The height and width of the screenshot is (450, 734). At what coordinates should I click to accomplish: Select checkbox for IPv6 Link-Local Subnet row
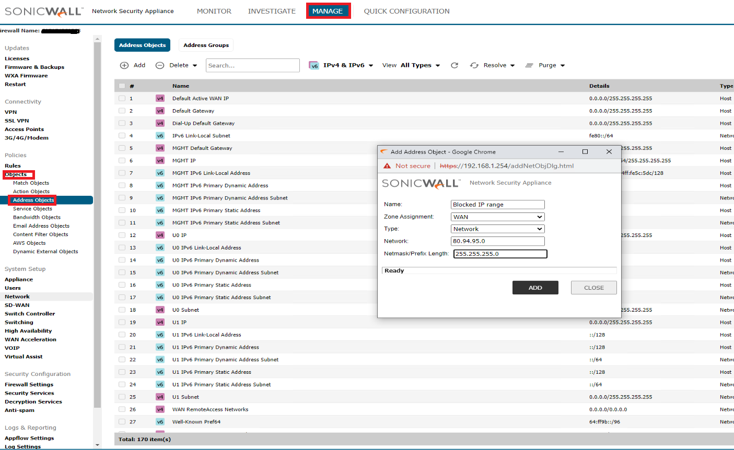(x=122, y=136)
